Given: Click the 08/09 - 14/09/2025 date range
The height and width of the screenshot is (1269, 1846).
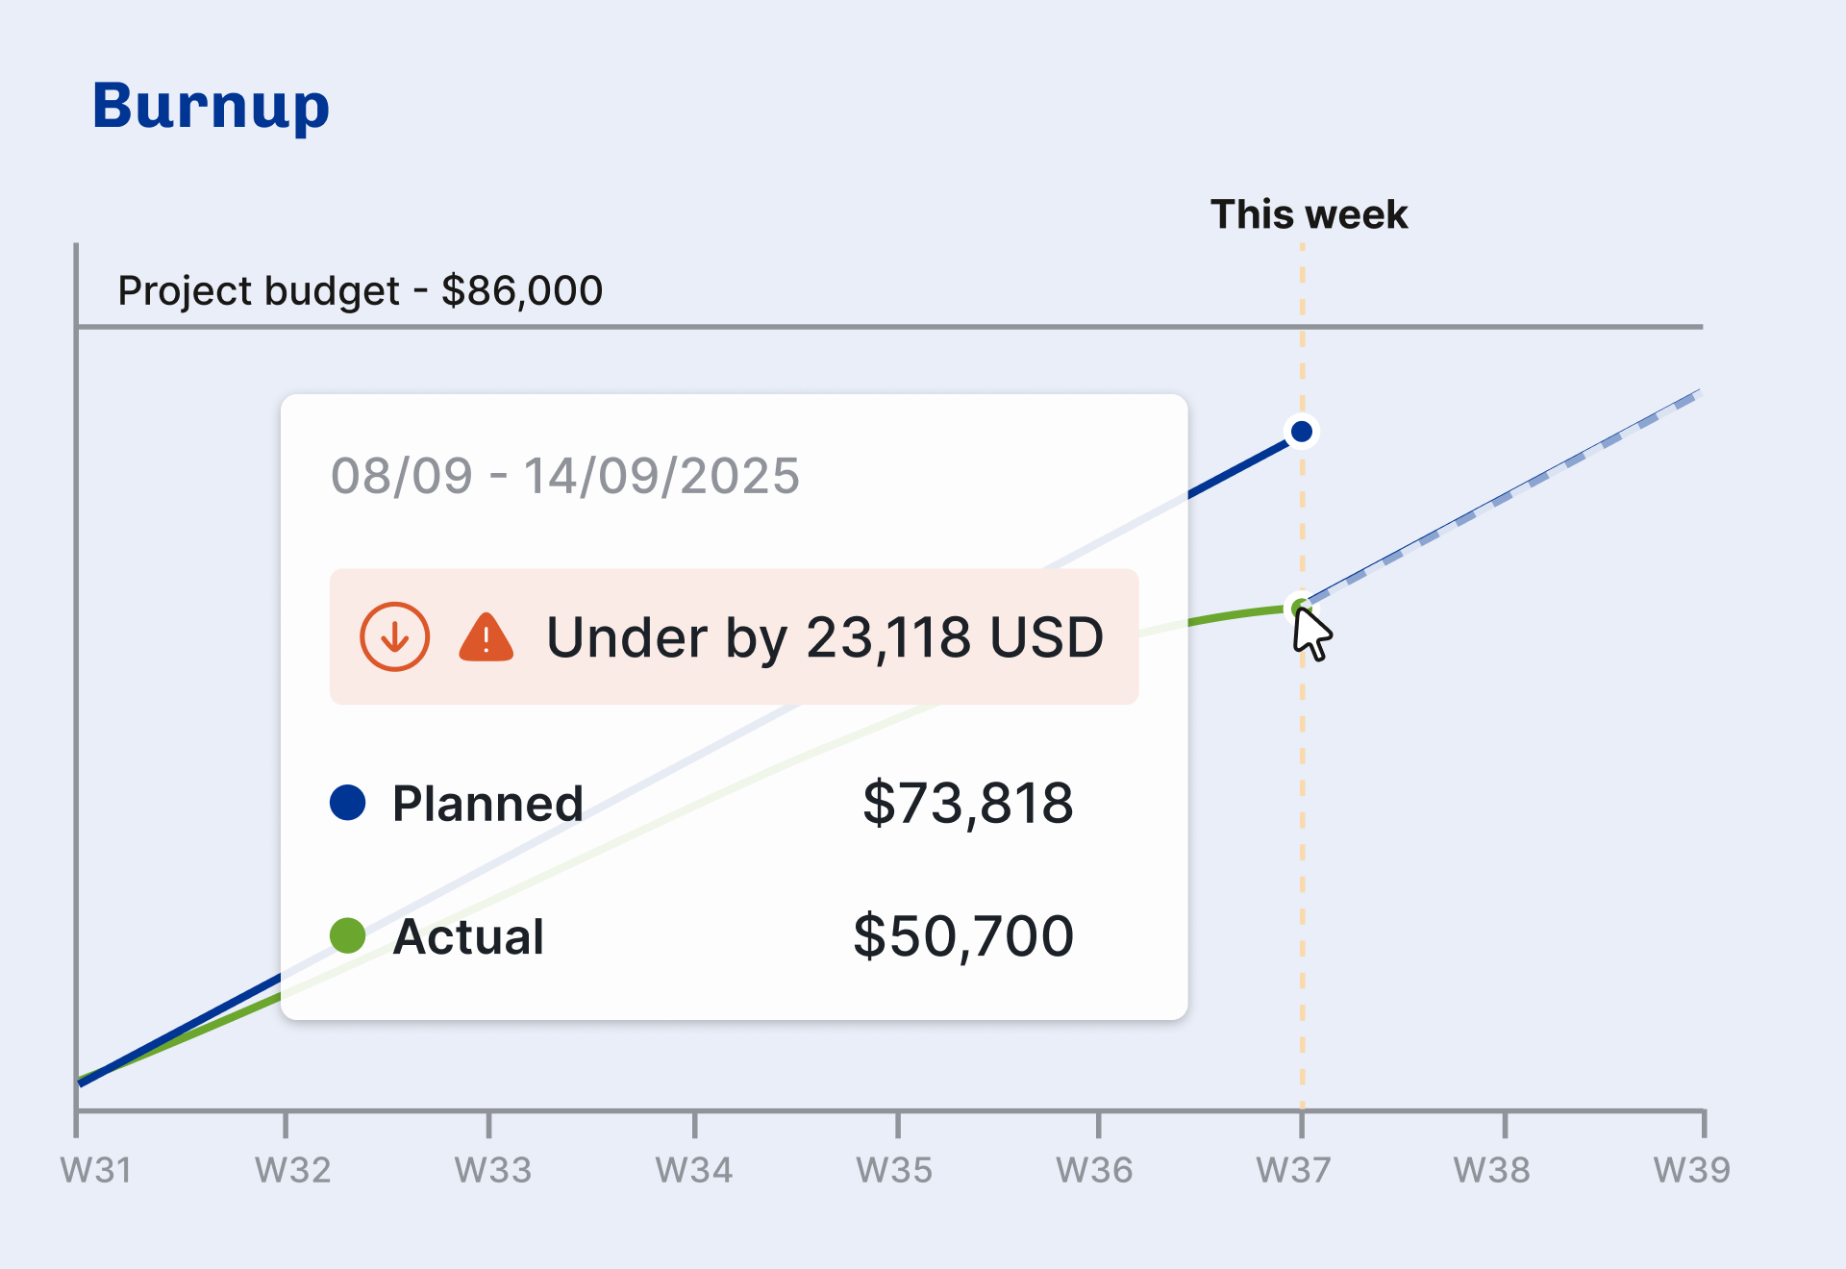Looking at the screenshot, I should [565, 476].
